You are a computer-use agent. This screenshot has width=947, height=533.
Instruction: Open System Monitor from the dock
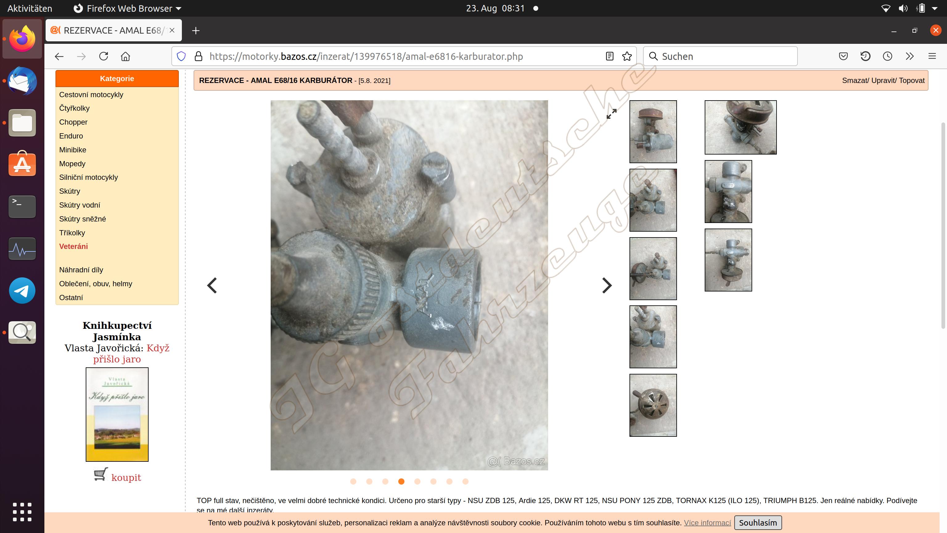click(23, 249)
